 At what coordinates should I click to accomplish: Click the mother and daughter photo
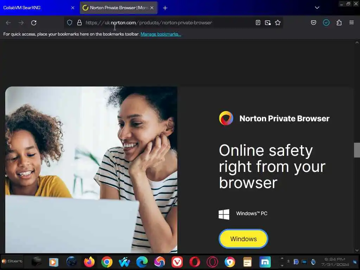click(x=91, y=170)
